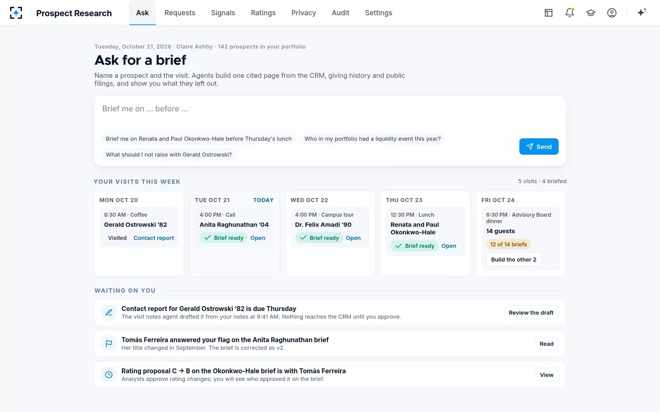Click Brief ready badge for Anita Raghunathan
660x412 pixels.
(x=223, y=238)
